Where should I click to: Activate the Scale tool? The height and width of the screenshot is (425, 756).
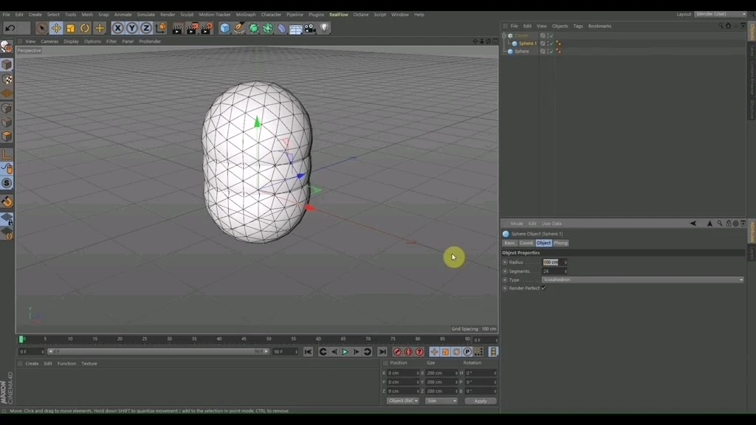coord(71,28)
